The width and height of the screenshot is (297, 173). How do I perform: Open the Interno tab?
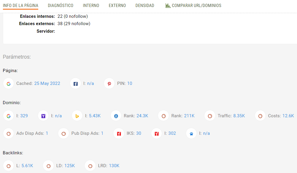[x=91, y=6]
